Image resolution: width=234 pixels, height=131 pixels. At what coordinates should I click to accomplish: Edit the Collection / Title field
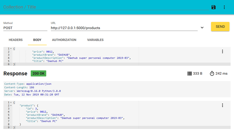point(106,7)
